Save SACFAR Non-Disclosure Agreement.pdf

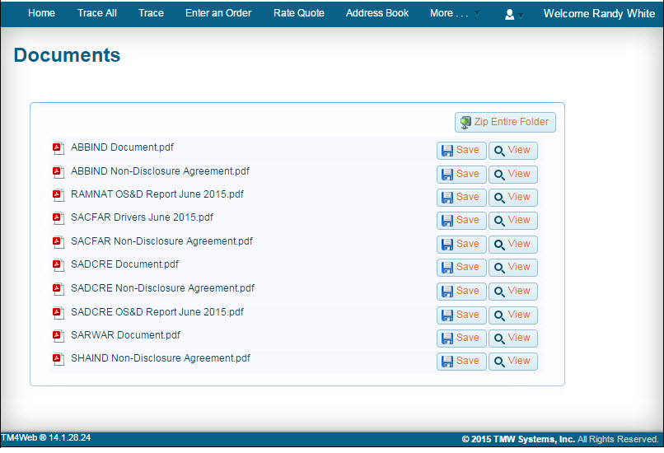coord(461,245)
